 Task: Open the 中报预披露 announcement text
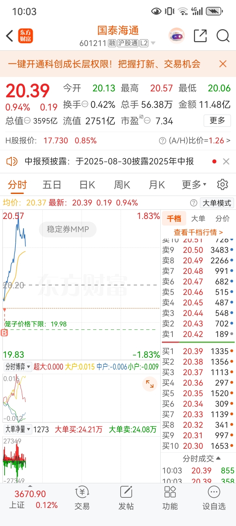(x=109, y=161)
